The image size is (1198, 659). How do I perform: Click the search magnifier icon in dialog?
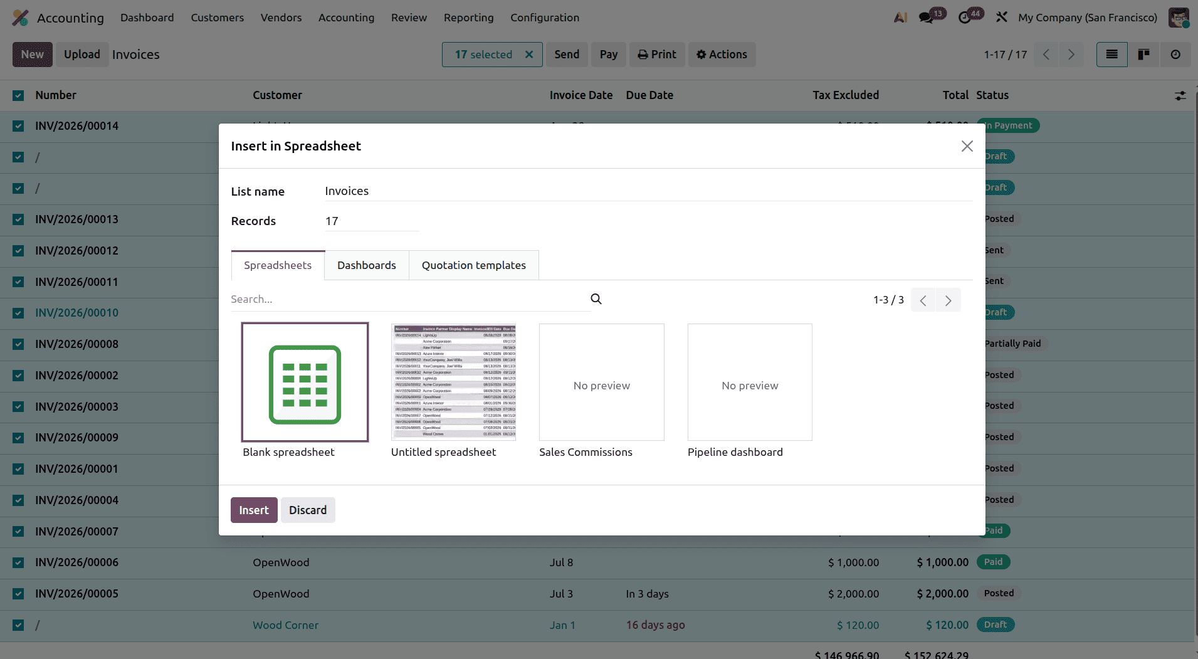(x=596, y=299)
